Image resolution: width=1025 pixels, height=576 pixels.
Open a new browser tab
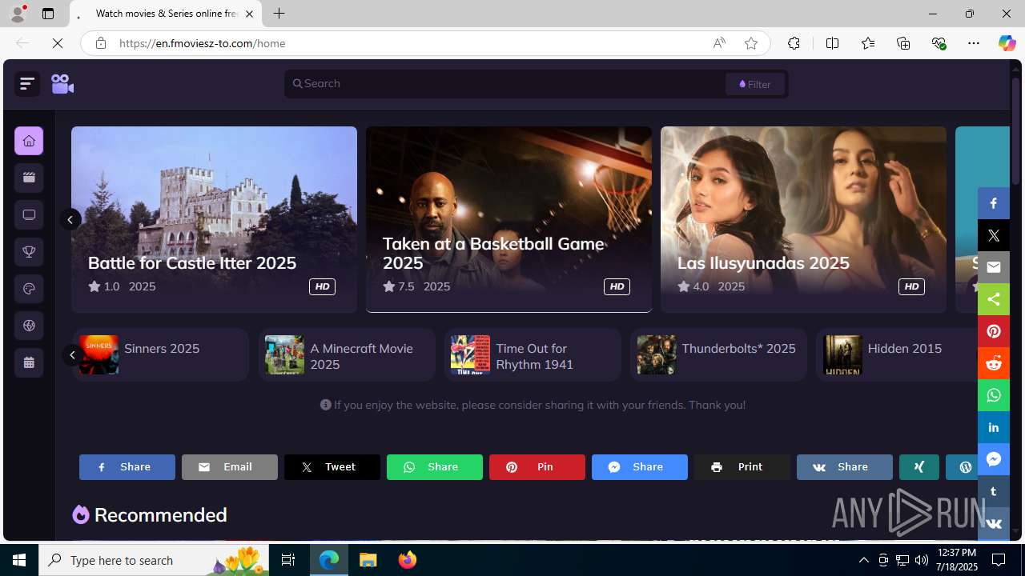(x=279, y=14)
